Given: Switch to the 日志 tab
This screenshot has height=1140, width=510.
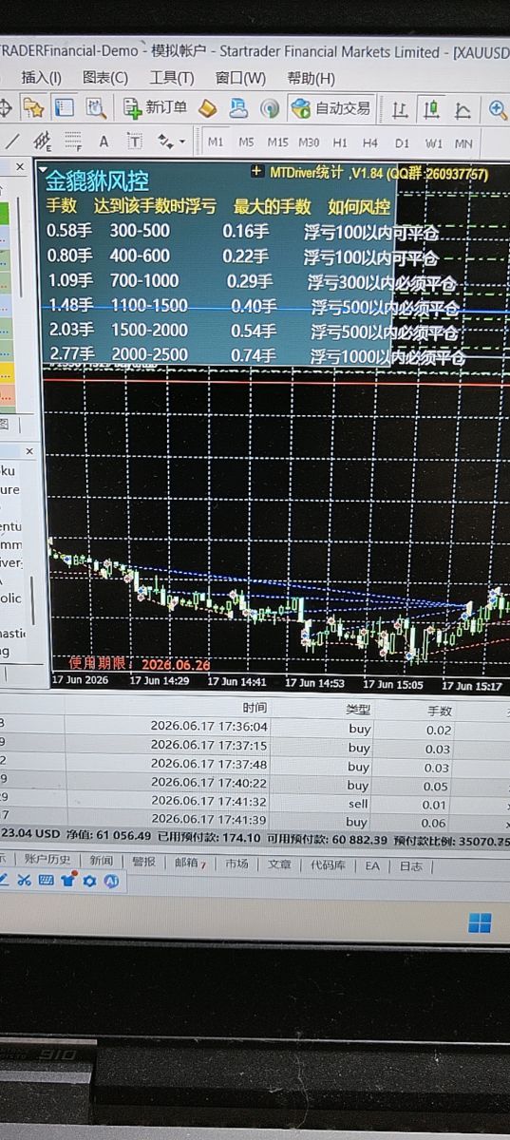Looking at the screenshot, I should coord(411,866).
